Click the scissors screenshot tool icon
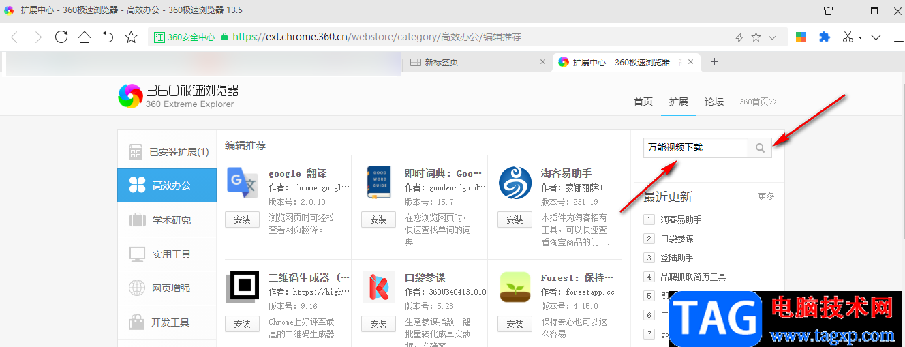 848,37
